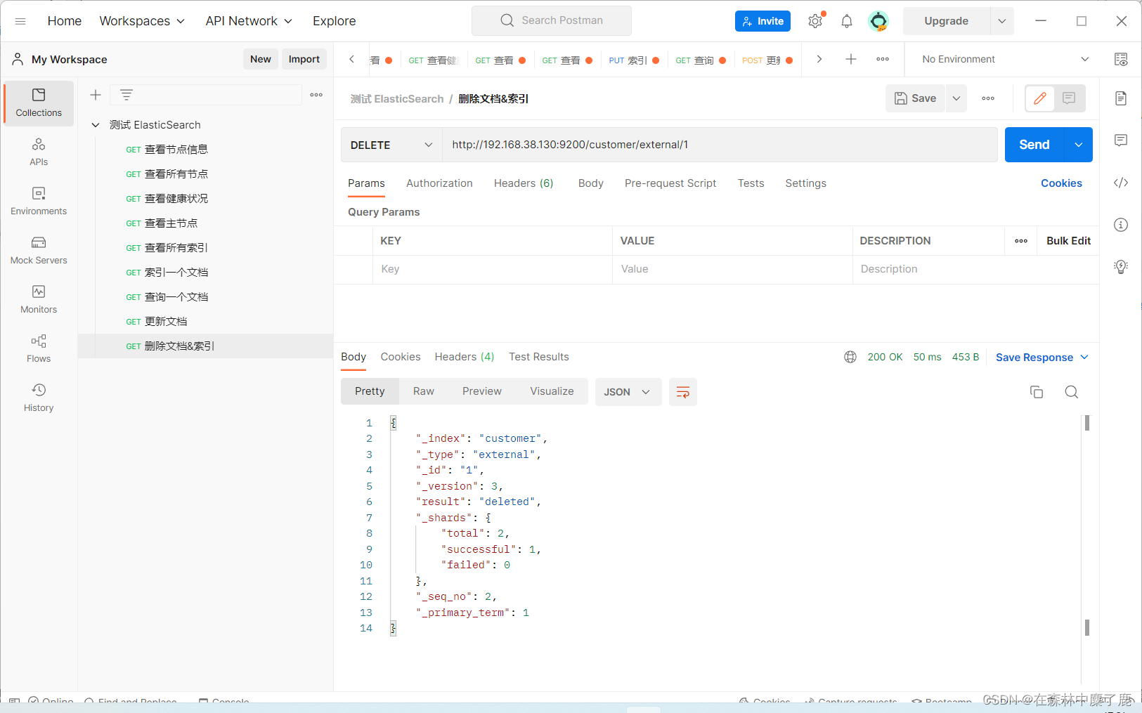Open environment quick look icon
The image size is (1142, 713).
pyautogui.click(x=1121, y=59)
